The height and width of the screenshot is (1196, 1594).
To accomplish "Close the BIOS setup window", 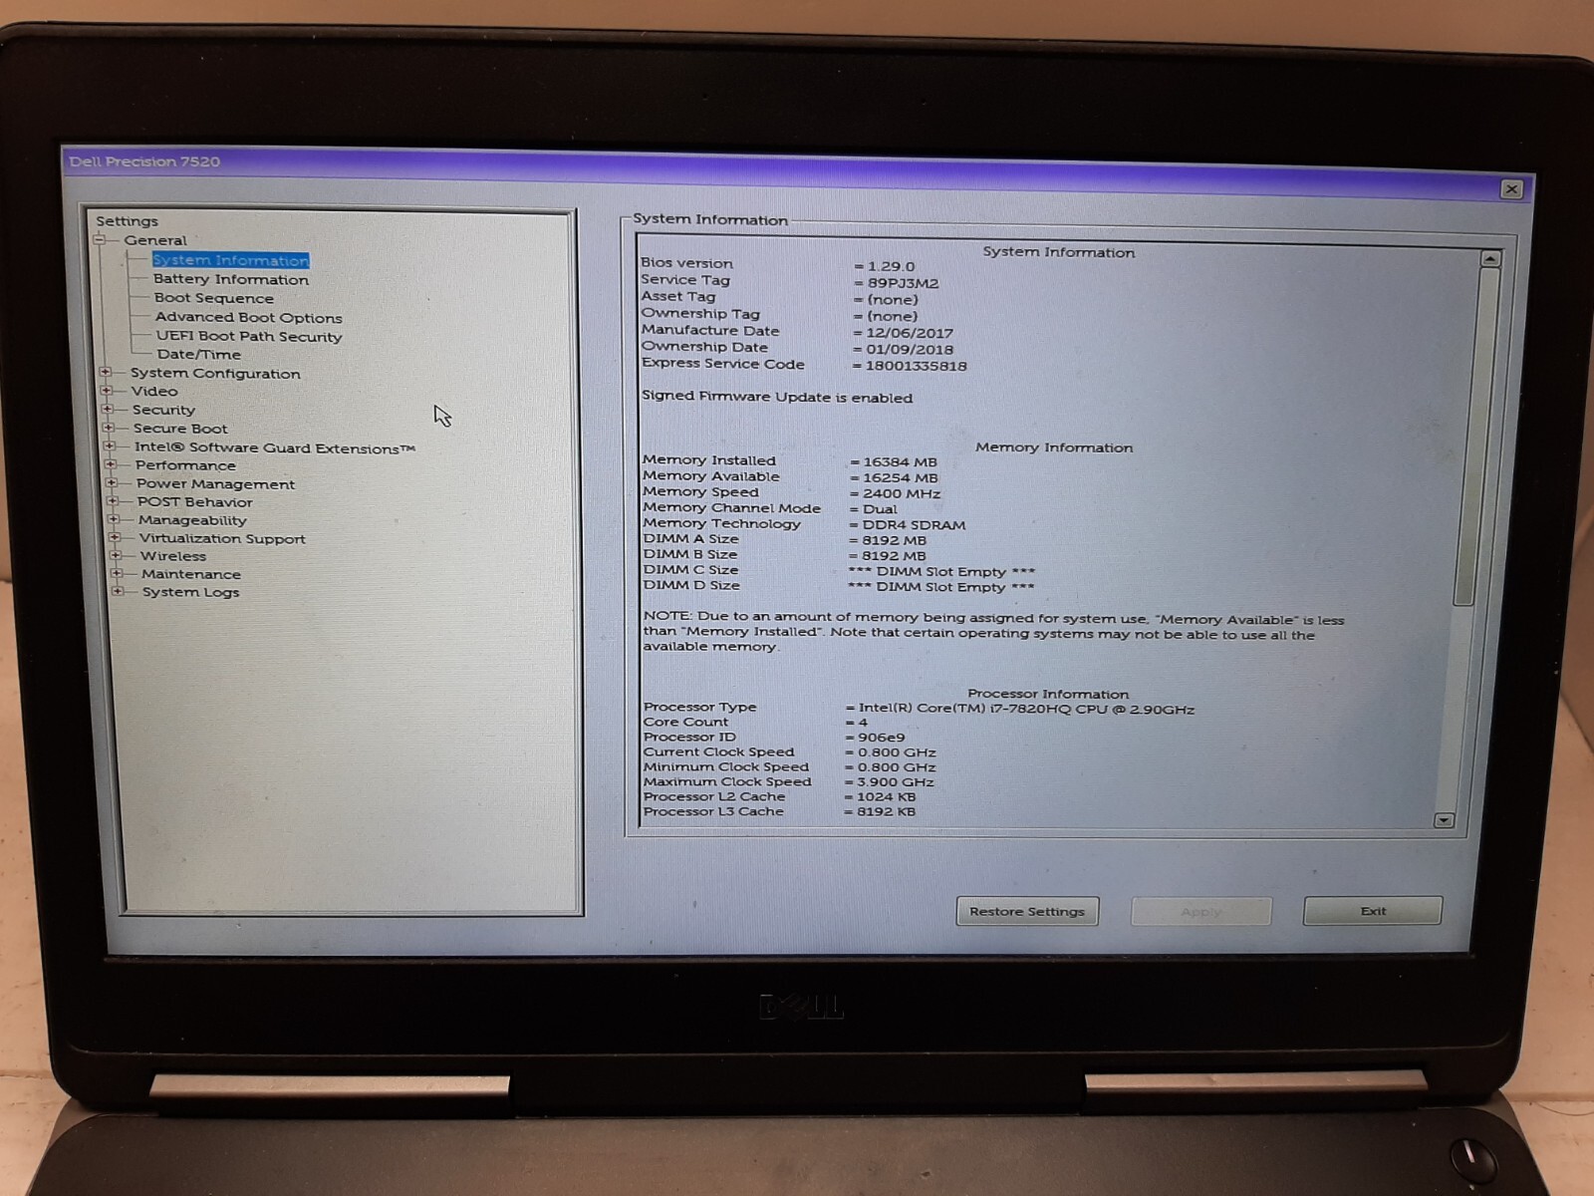I will (1511, 188).
